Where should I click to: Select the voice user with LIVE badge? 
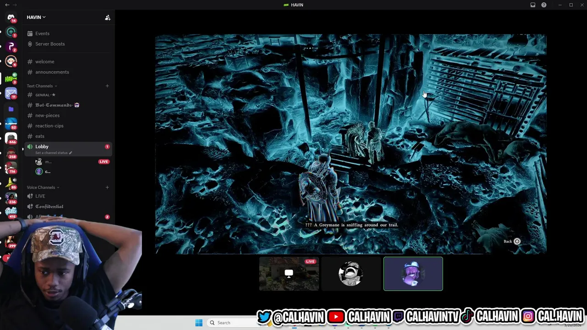point(72,161)
